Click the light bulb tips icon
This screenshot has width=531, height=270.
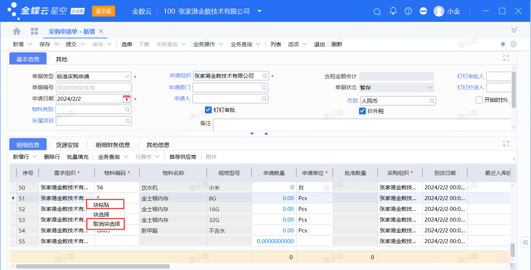[503, 44]
